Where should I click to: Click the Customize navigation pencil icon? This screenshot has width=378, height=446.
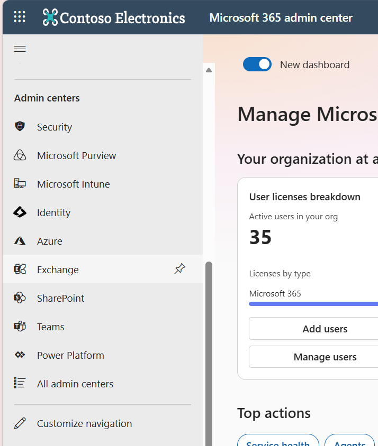(x=20, y=423)
